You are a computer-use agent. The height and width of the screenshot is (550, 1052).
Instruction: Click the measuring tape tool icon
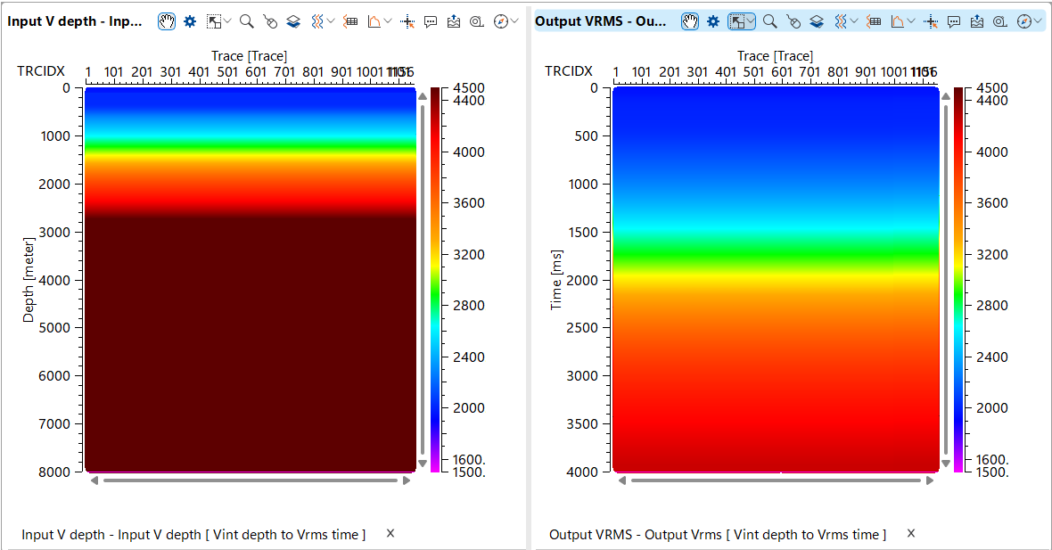click(x=478, y=21)
